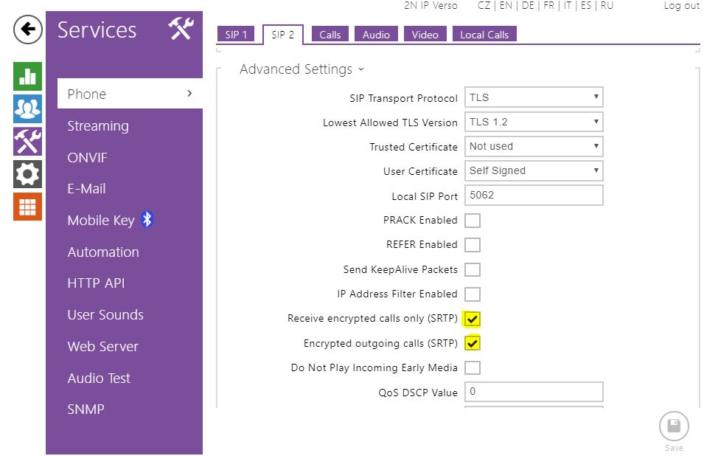Enable the PRACK Enabled checkbox
The width and height of the screenshot is (718, 456).
tap(473, 221)
